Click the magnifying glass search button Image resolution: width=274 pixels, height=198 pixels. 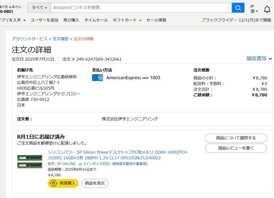click(x=238, y=8)
